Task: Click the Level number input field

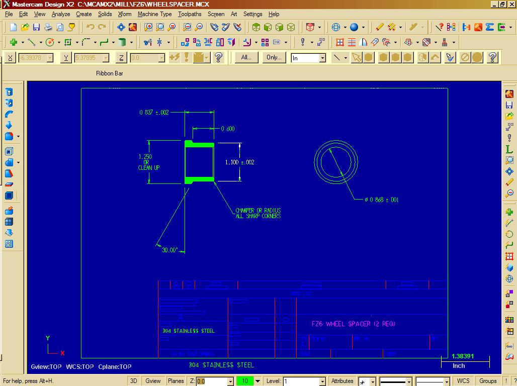Action: [x=301, y=381]
